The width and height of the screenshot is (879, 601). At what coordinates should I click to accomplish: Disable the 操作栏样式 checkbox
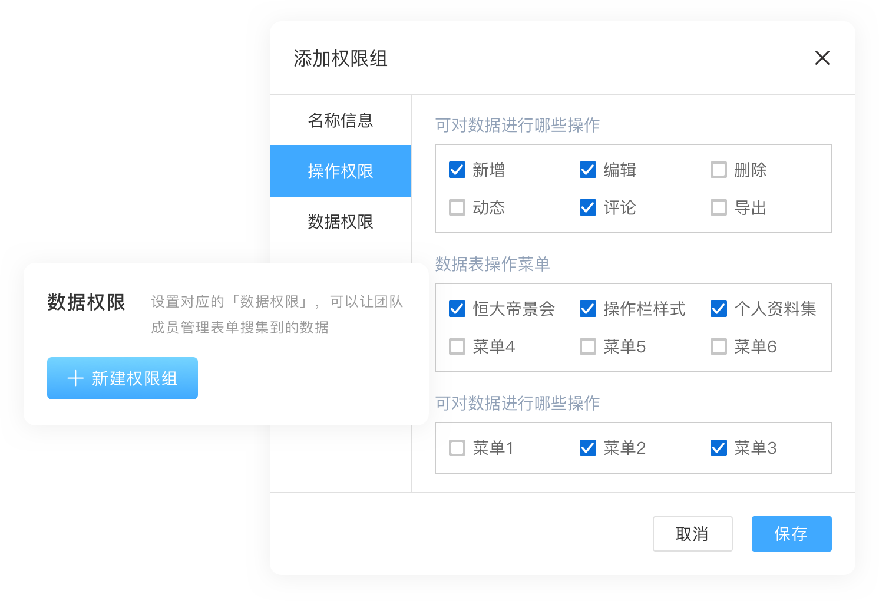click(x=587, y=309)
